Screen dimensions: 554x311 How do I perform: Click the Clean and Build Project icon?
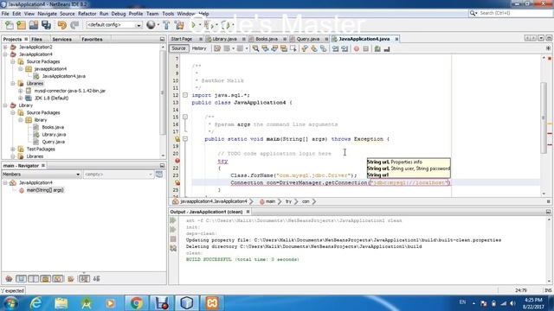tap(179, 25)
